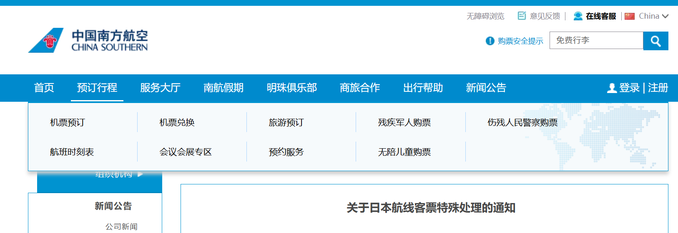Open the 明珠俱乐部 navigation menu
The width and height of the screenshot is (678, 233).
pos(291,88)
